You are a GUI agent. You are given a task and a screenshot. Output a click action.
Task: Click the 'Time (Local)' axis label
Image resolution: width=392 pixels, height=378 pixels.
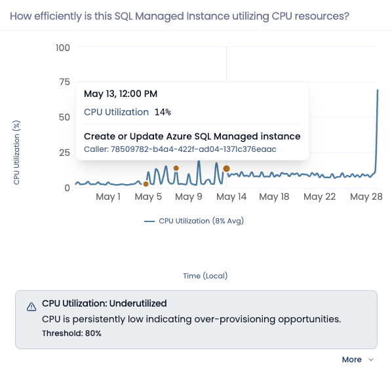205,276
